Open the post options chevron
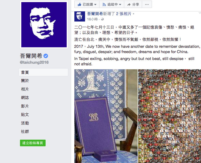This screenshot has width=201, height=163. 200,13
